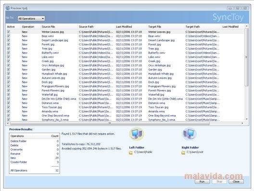
Task: Click the scroll up arrow of file list
Action: (247, 26)
